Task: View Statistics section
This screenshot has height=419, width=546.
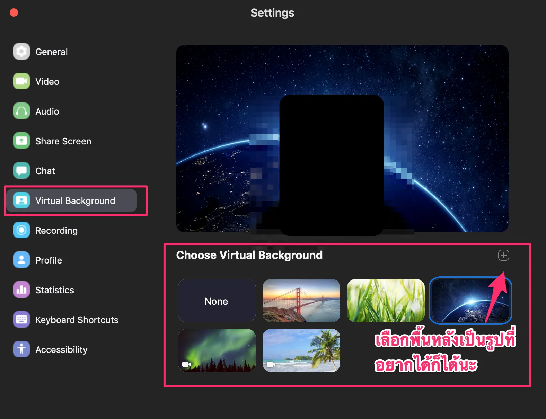Action: [x=71, y=290]
